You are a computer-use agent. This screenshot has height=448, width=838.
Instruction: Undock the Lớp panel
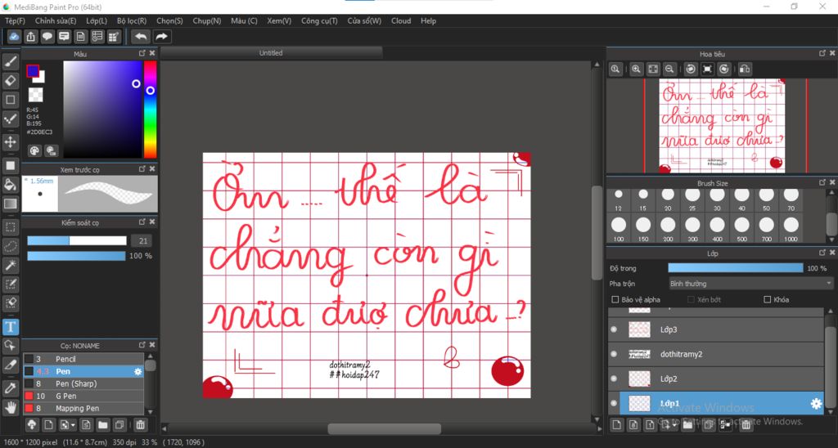822,253
